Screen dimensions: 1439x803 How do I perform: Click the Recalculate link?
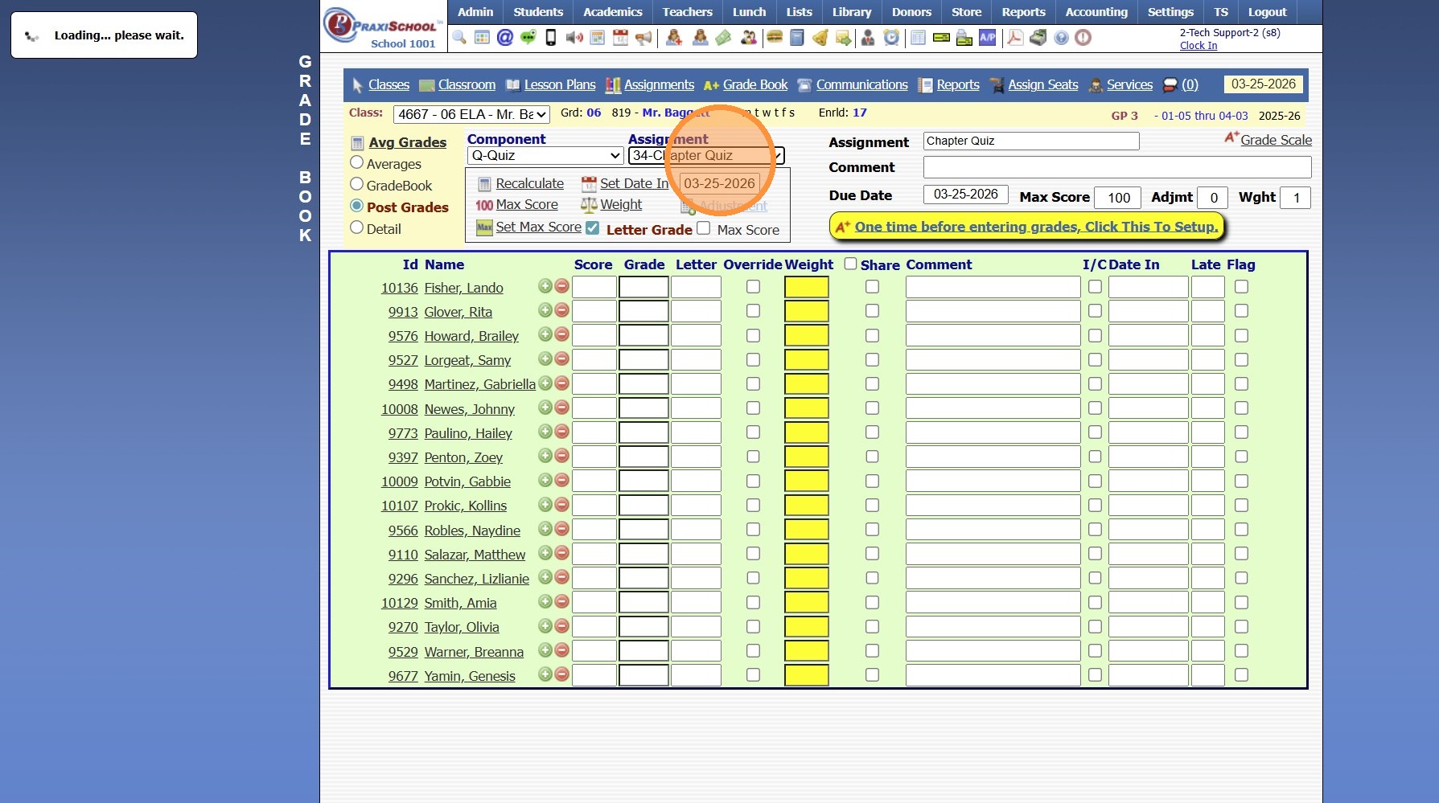(x=529, y=183)
